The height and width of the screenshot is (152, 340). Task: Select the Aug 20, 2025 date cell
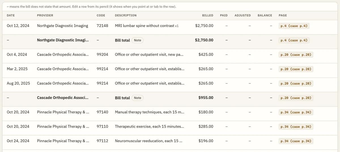[18, 83]
